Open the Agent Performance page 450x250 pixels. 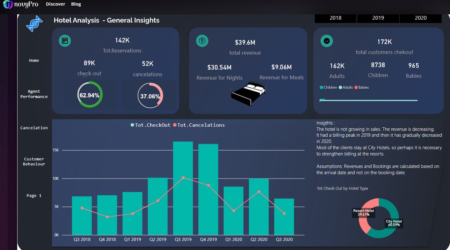[x=34, y=94]
